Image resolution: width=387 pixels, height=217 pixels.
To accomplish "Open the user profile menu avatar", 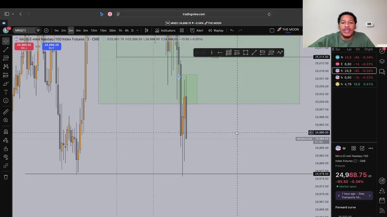I will pos(6,30).
